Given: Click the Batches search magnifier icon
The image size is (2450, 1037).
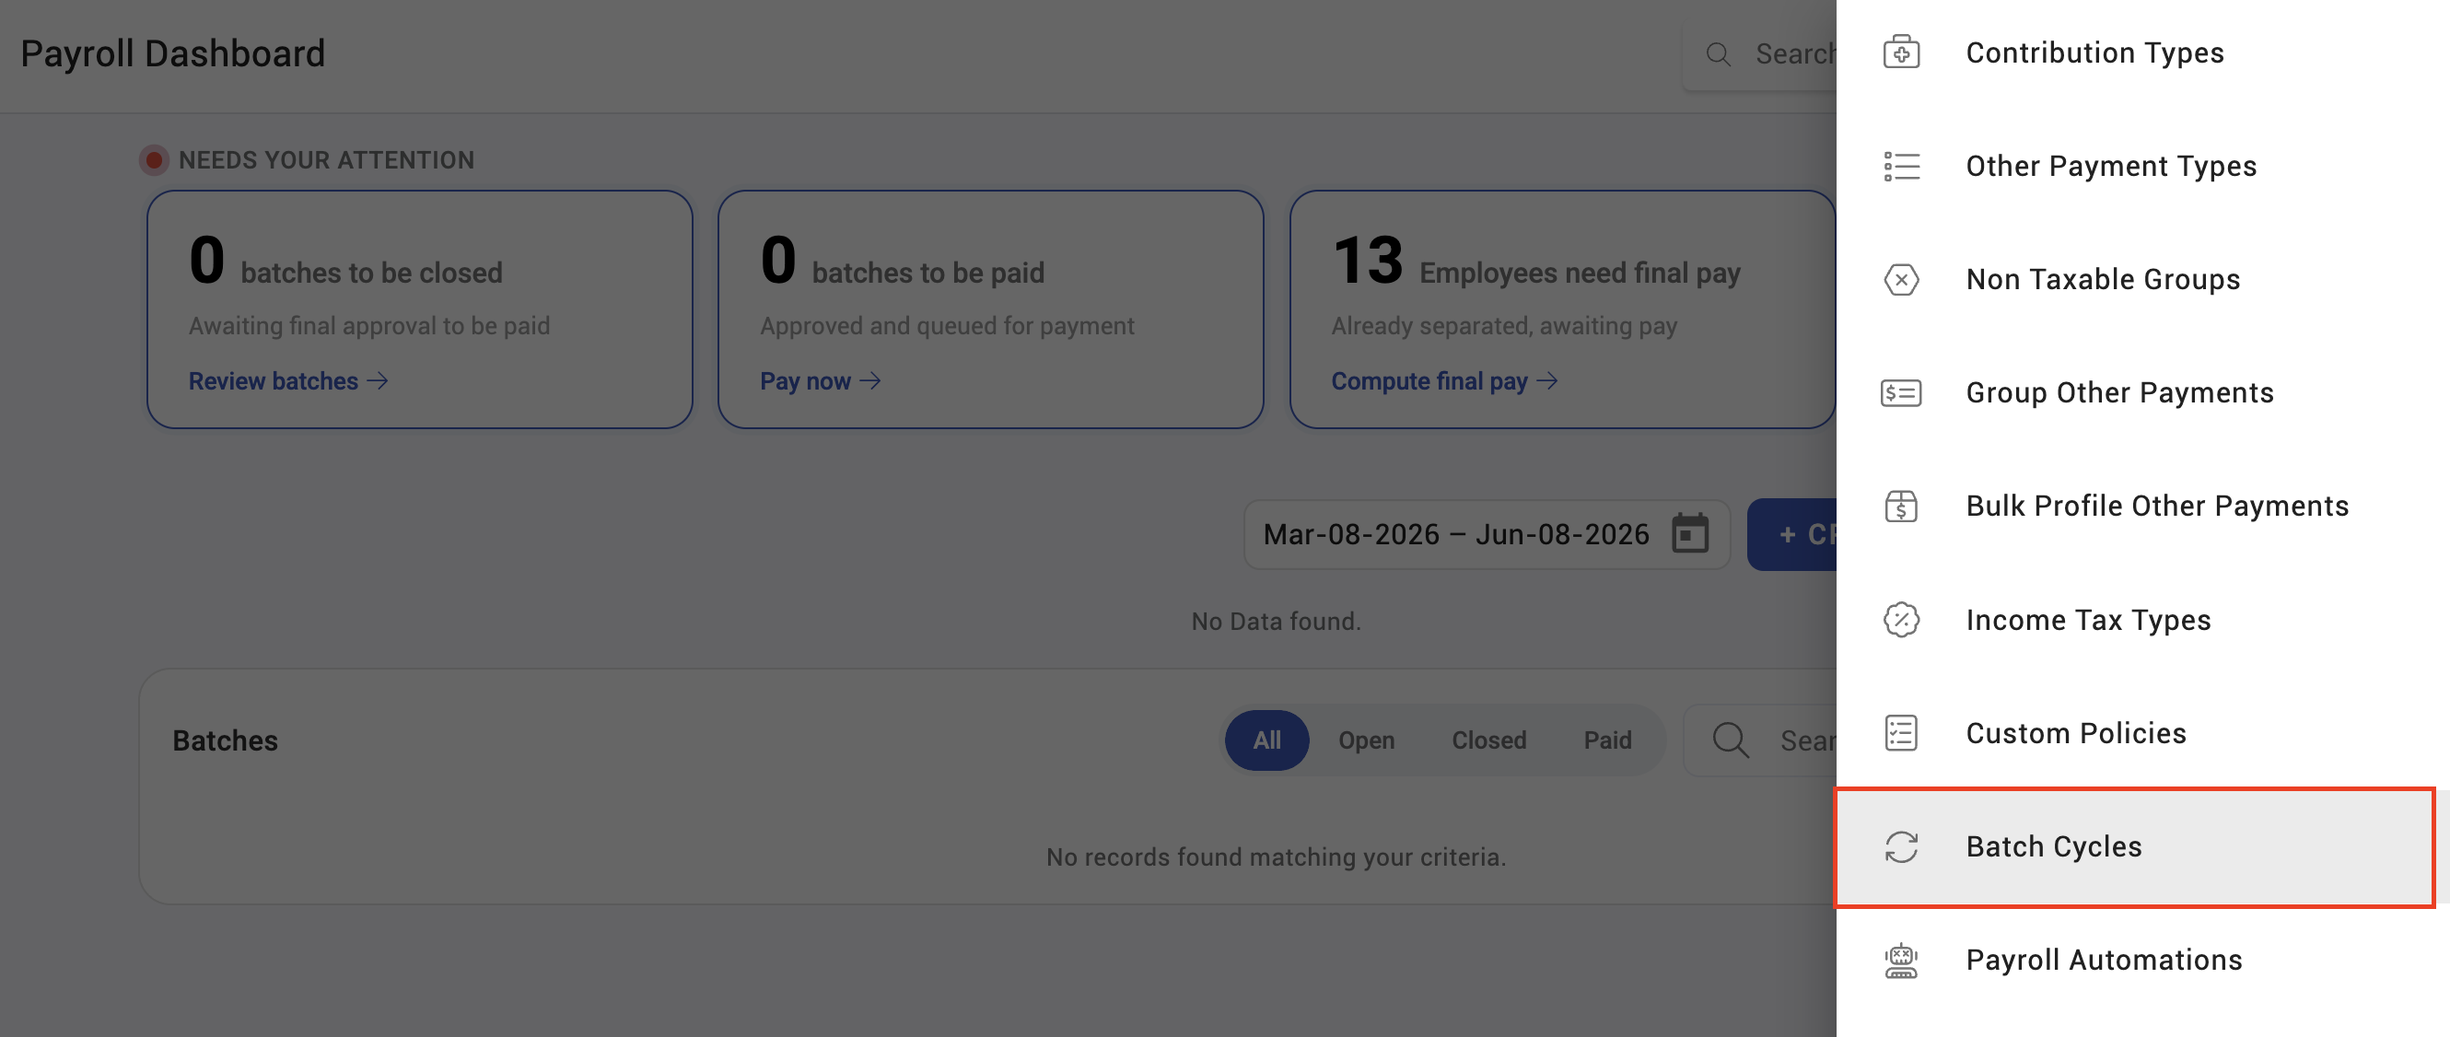Looking at the screenshot, I should 1730,740.
